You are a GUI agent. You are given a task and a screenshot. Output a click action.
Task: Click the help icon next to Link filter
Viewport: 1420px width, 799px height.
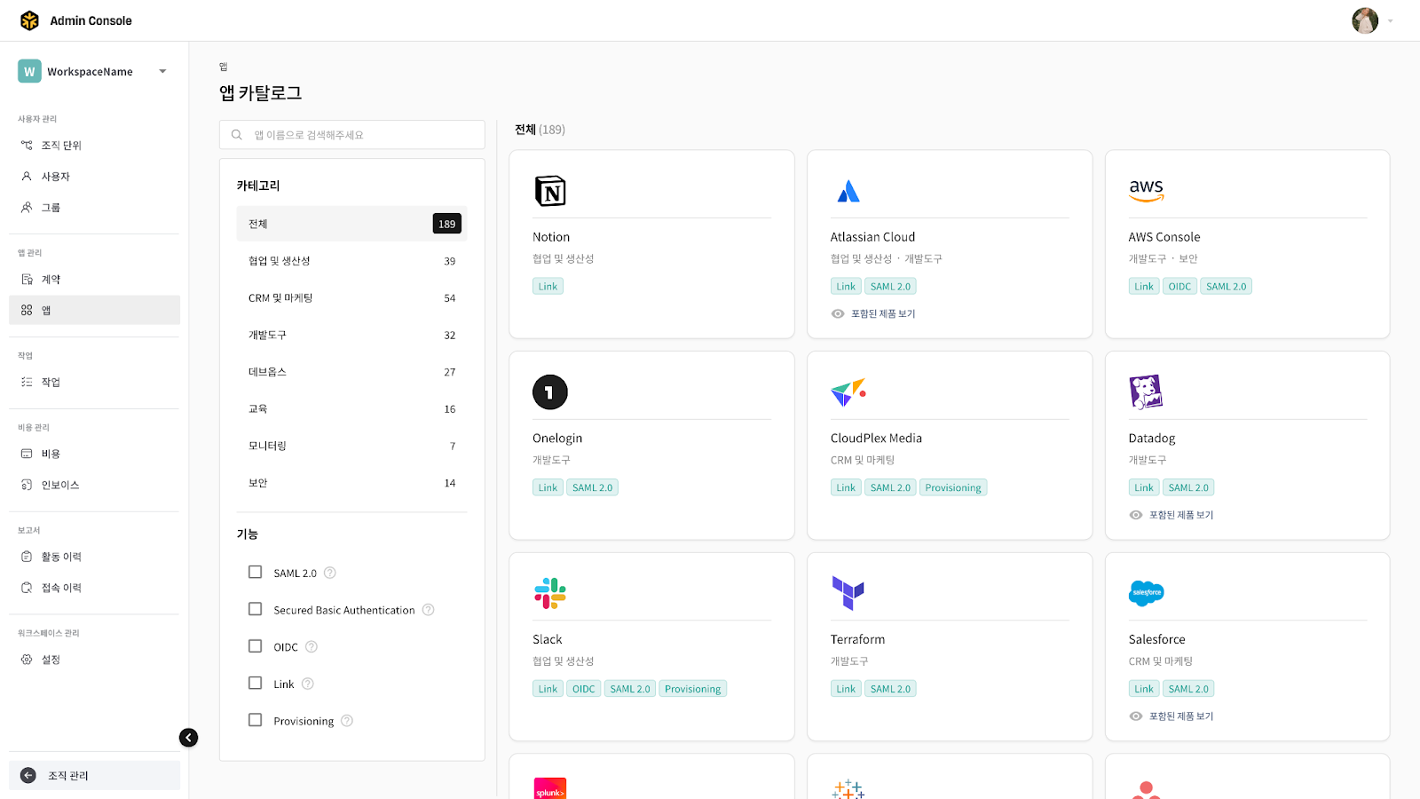point(308,684)
